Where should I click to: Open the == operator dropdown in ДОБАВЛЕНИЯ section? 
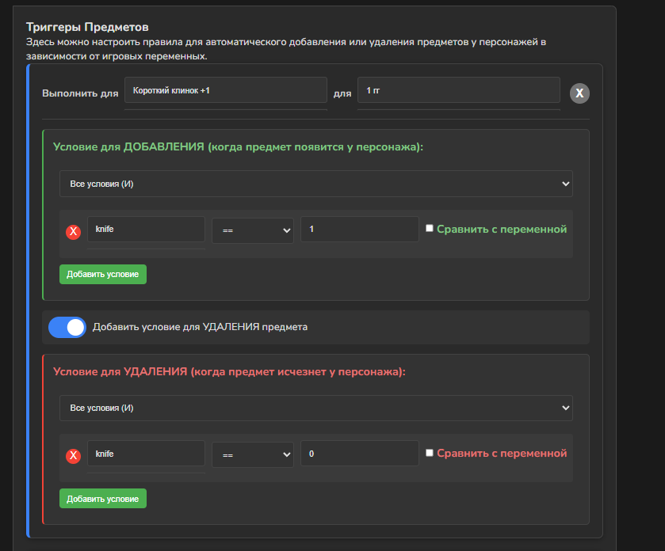pos(252,230)
